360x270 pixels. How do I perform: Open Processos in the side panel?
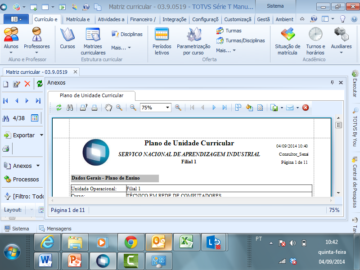click(21, 179)
